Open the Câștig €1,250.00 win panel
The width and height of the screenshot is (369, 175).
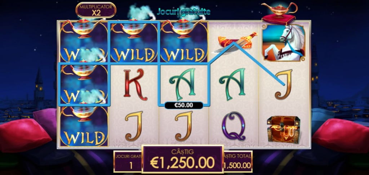coord(182,159)
